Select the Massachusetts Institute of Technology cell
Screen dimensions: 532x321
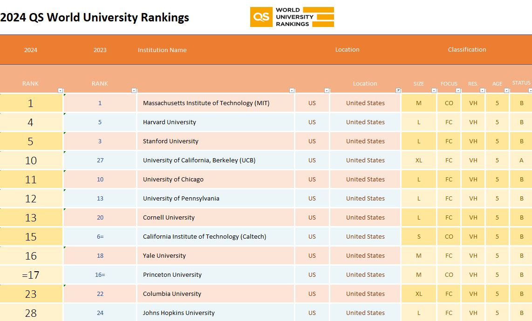tap(206, 103)
